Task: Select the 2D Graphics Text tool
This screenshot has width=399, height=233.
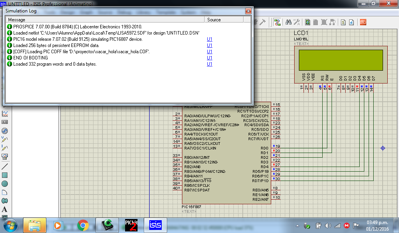Action: click(x=5, y=209)
